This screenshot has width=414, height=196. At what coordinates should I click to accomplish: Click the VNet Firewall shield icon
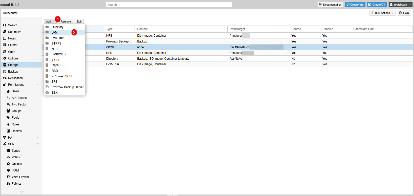[8, 177]
